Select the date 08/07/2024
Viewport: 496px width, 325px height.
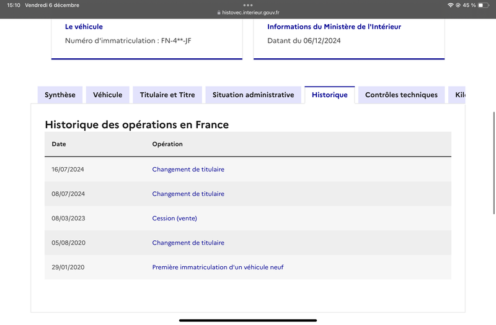(x=68, y=194)
